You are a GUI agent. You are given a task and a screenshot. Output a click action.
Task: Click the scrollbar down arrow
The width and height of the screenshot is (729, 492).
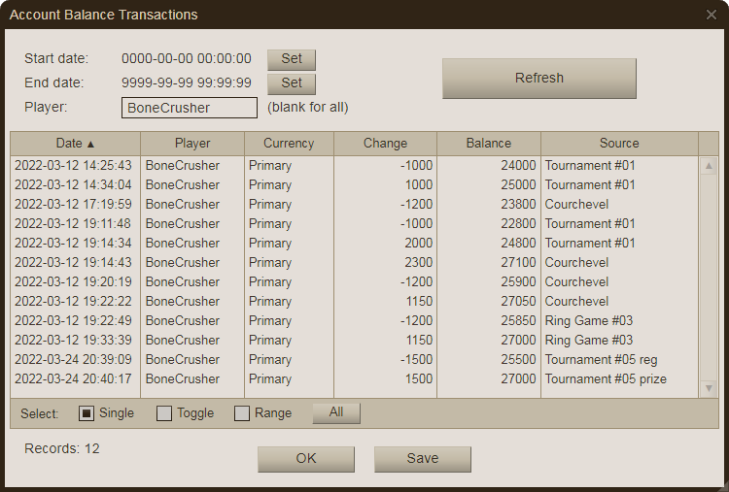[x=709, y=388]
